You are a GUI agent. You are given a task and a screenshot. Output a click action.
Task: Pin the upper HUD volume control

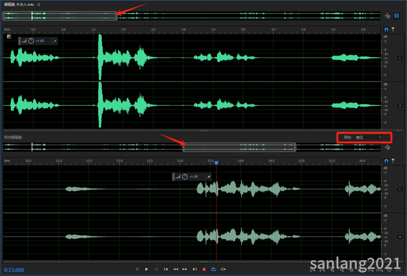click(x=55, y=40)
